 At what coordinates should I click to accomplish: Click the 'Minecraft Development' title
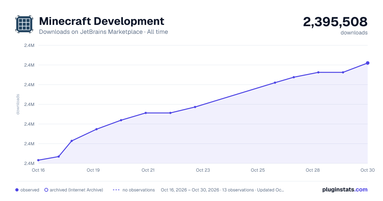tap(101, 21)
